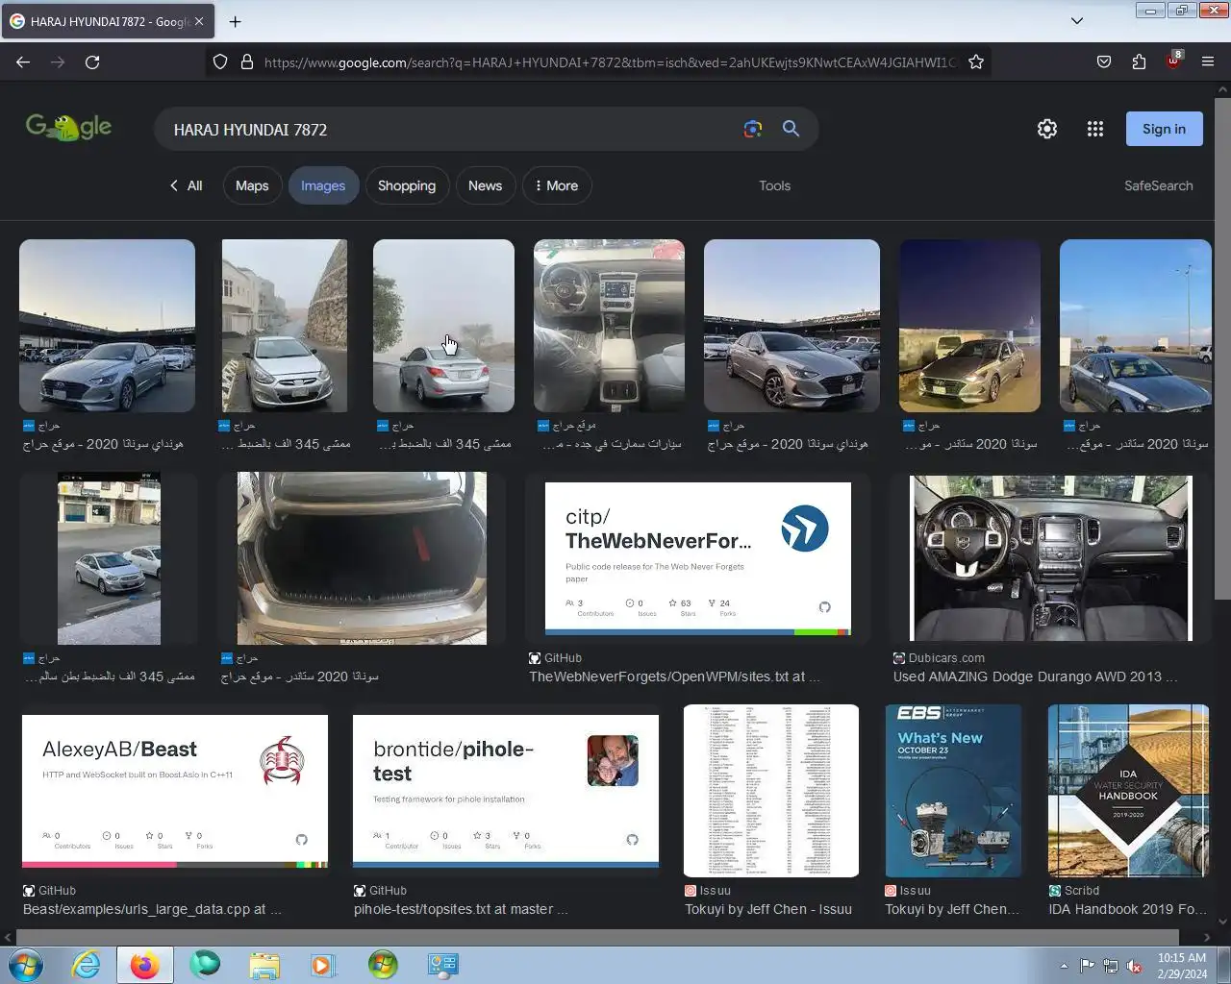
Task: Switch to the News tab
Action: pos(485,185)
